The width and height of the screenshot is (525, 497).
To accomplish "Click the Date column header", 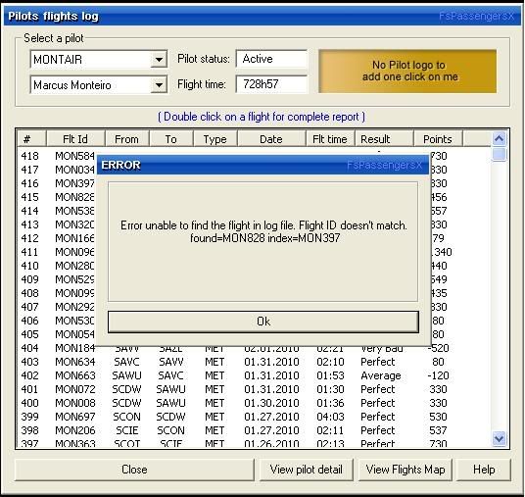I will tap(271, 139).
